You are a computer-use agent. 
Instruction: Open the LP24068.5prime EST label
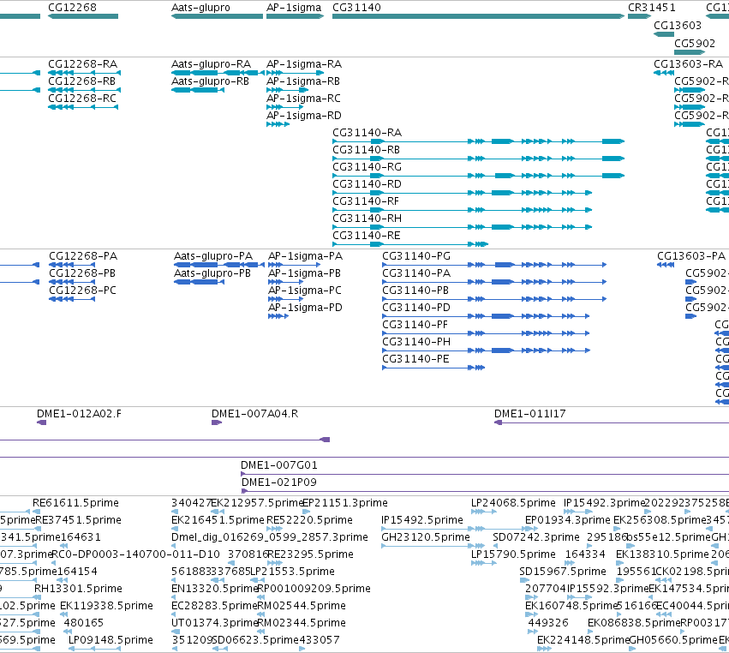coord(513,503)
